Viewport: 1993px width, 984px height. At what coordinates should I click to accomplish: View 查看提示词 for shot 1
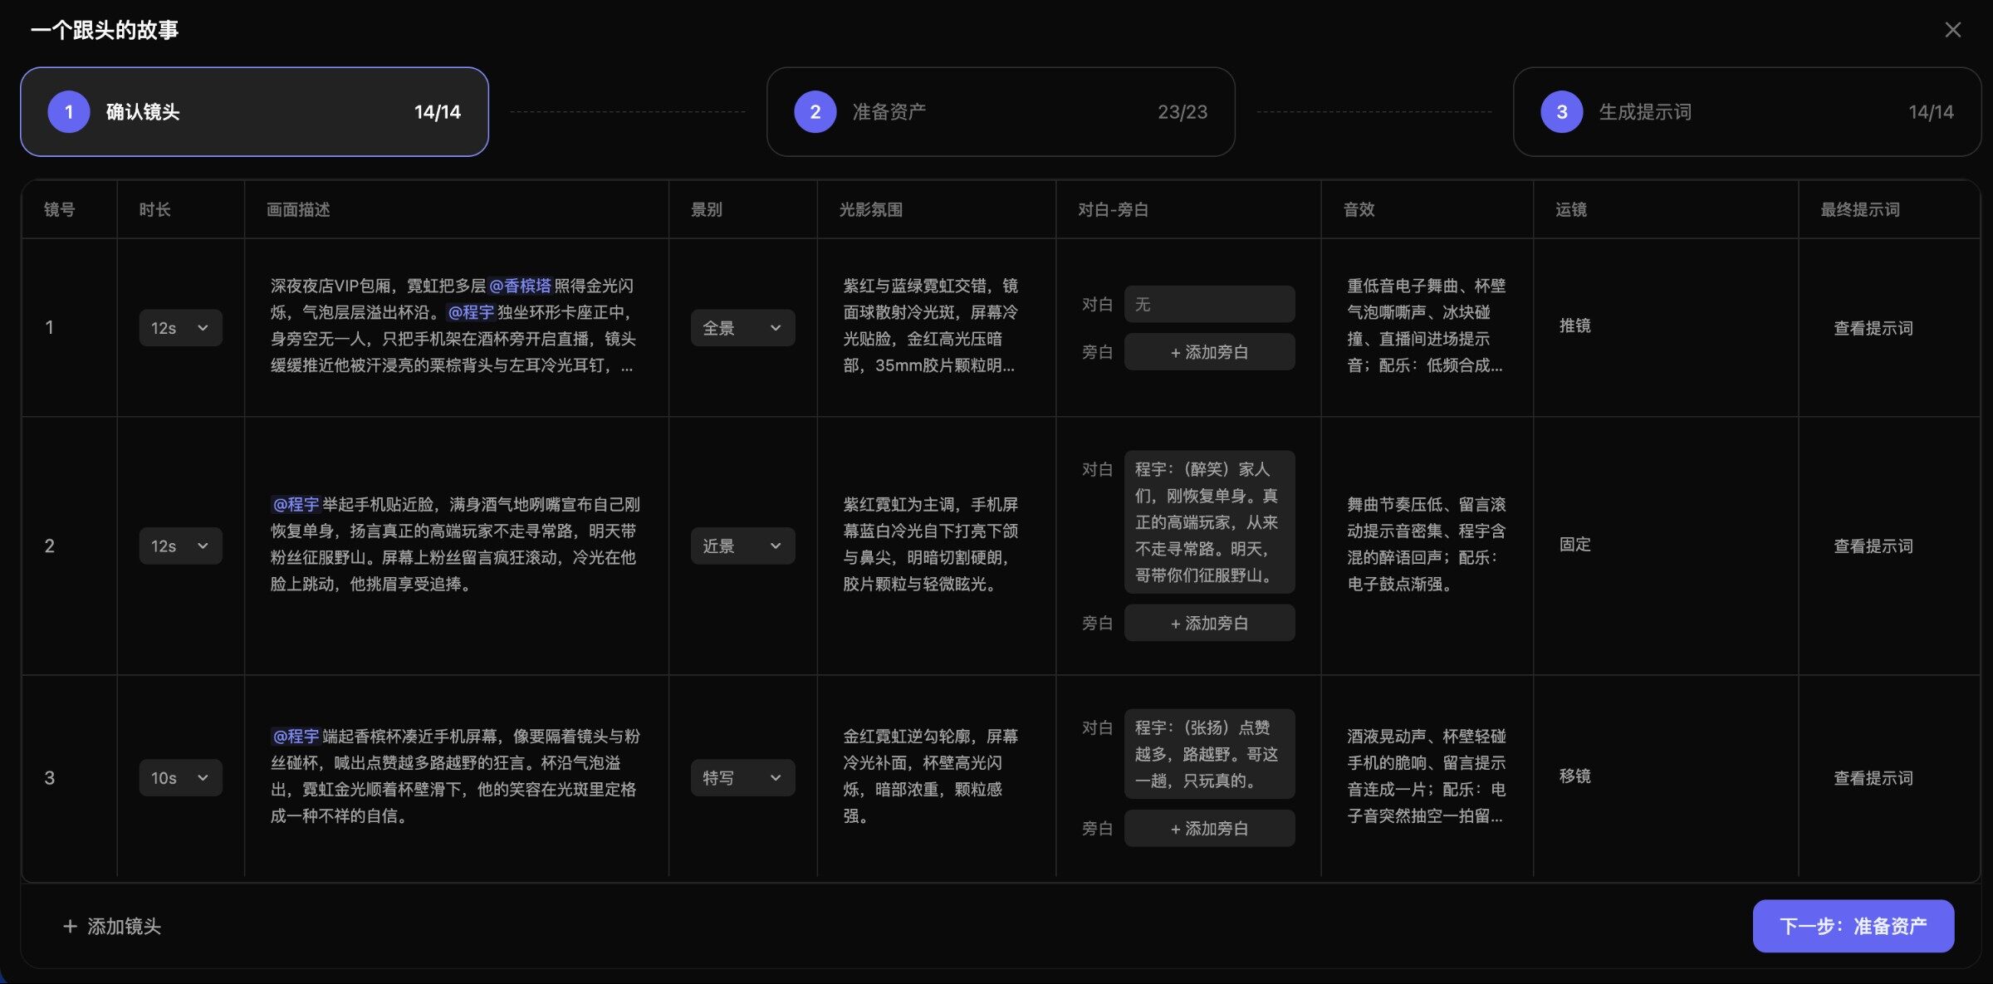[x=1873, y=328]
